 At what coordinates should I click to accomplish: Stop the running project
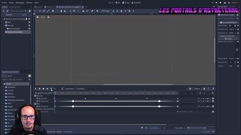tap(220, 3)
